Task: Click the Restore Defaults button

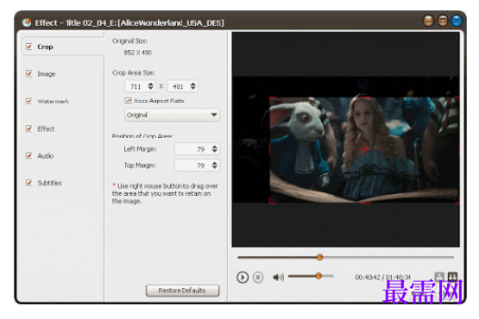Action: 182,291
